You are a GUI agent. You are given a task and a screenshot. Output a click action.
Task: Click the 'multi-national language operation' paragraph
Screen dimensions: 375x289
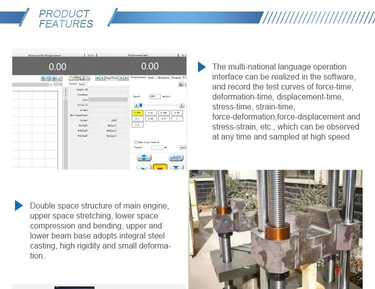point(286,101)
